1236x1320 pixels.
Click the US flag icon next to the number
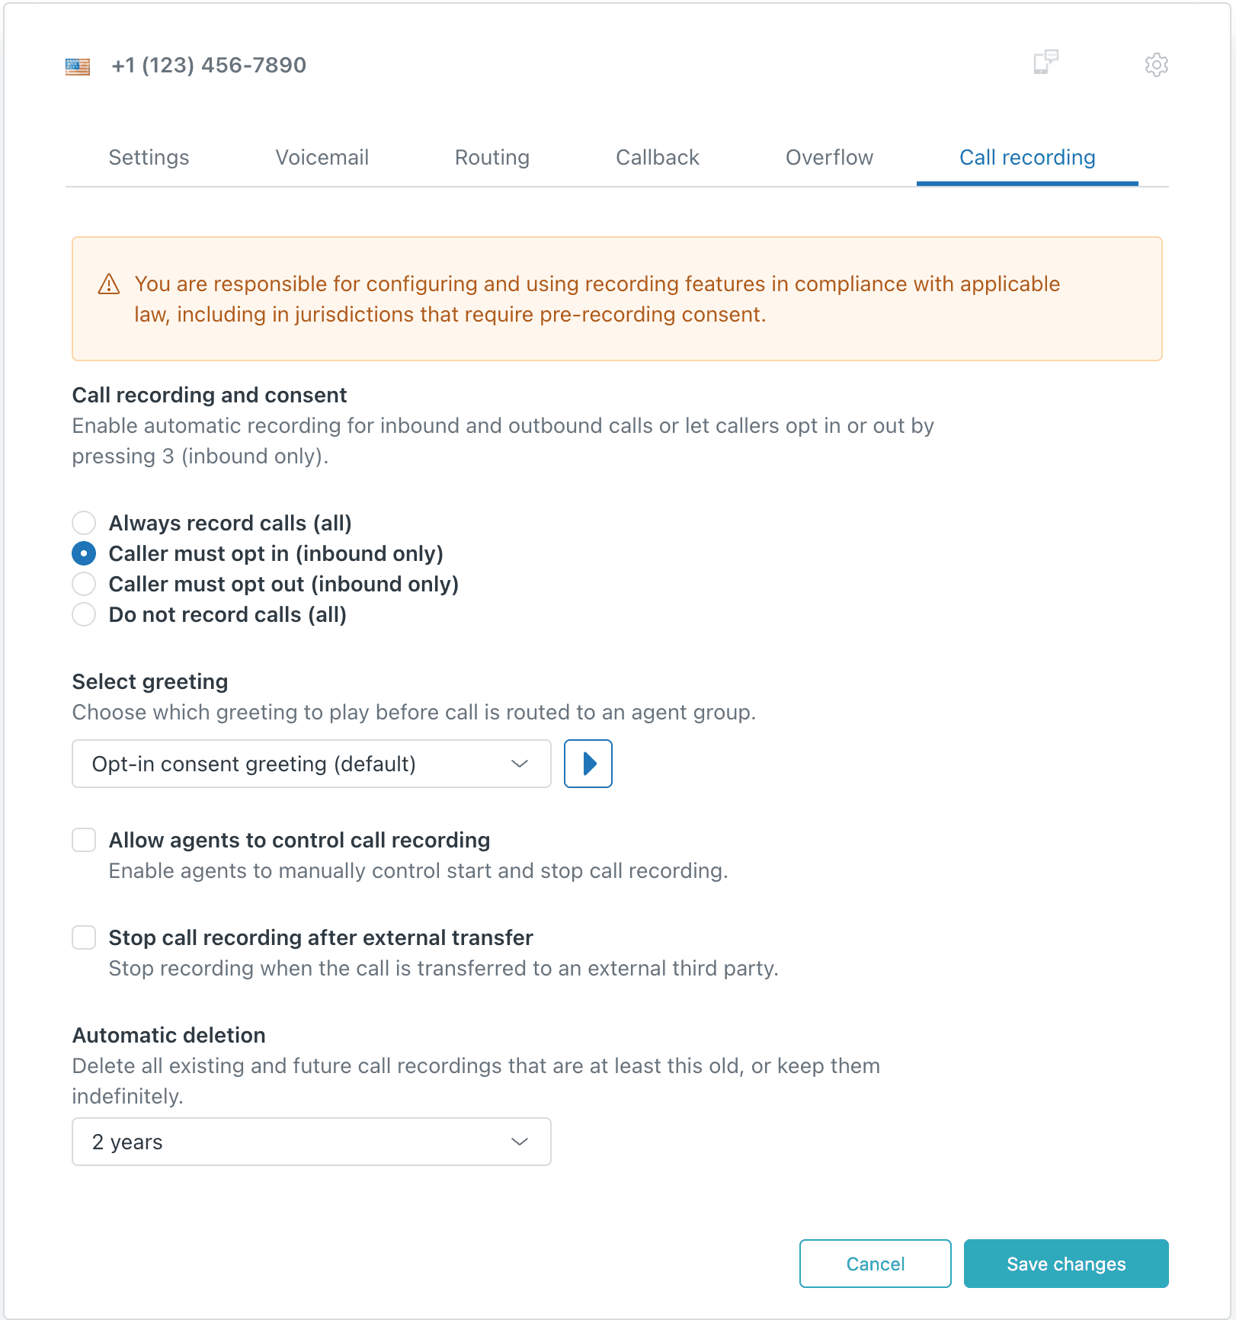pos(78,66)
